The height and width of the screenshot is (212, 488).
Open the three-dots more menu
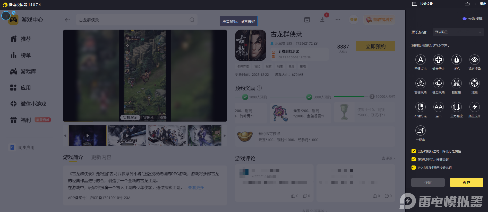click(338, 20)
